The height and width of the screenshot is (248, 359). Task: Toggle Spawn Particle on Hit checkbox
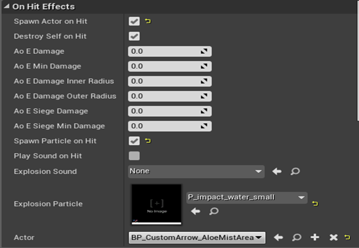134,141
